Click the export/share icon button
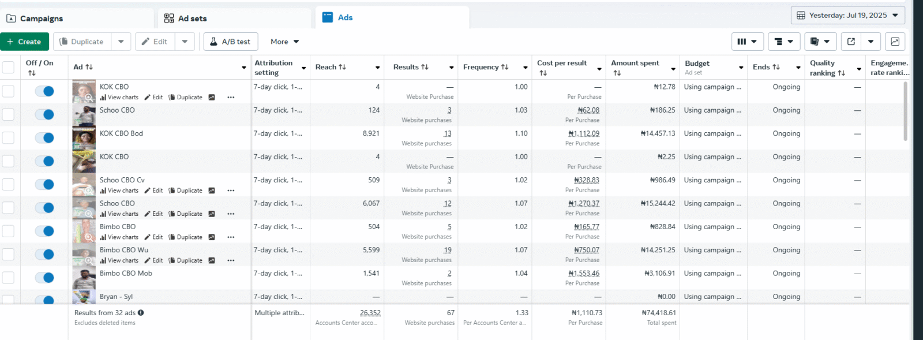 pos(851,42)
